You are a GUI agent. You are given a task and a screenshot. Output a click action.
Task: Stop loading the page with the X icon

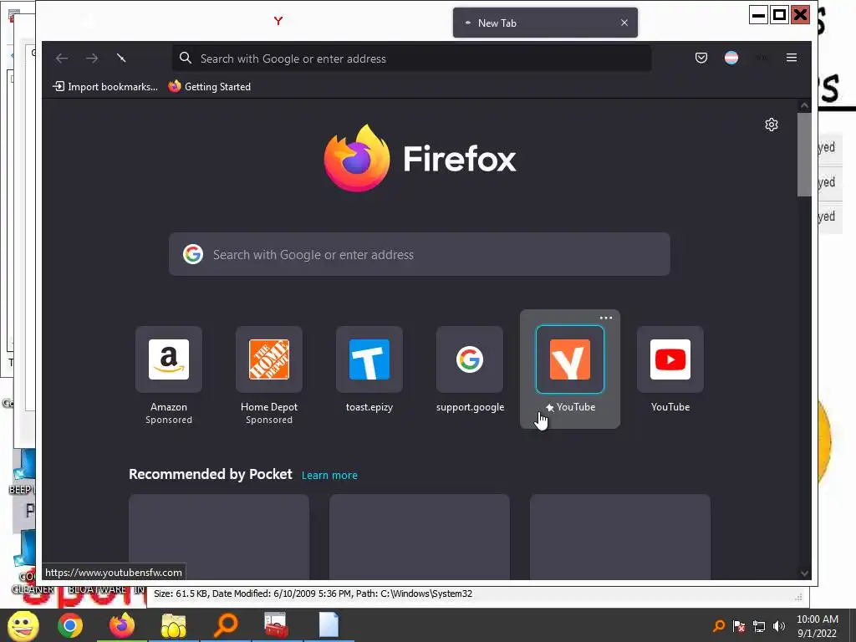[x=121, y=58]
